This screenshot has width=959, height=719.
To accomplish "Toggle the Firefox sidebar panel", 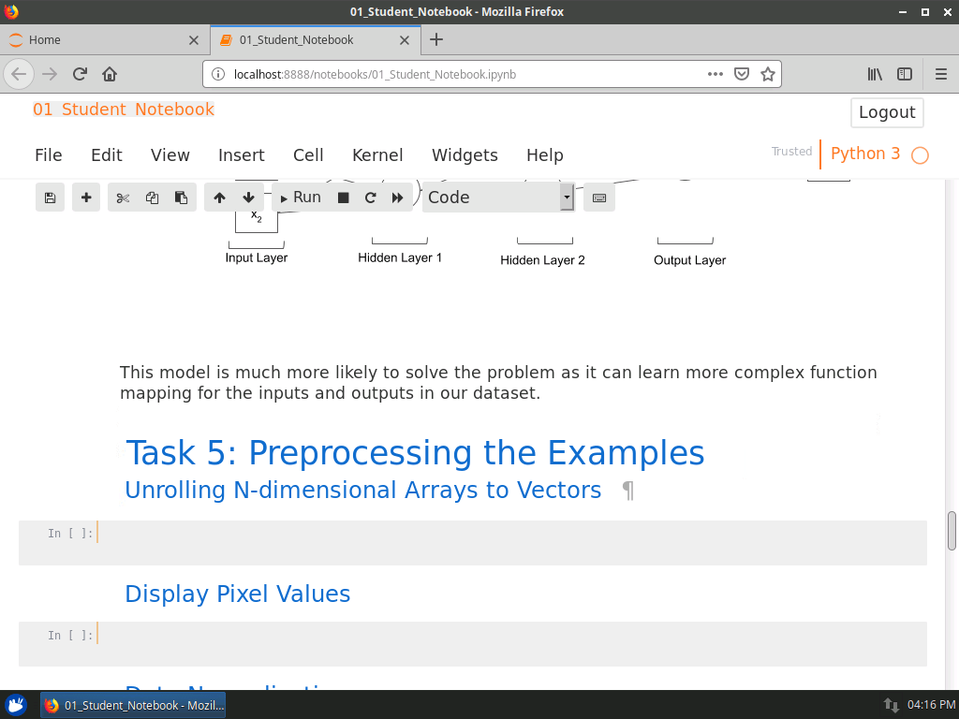I will (x=905, y=74).
